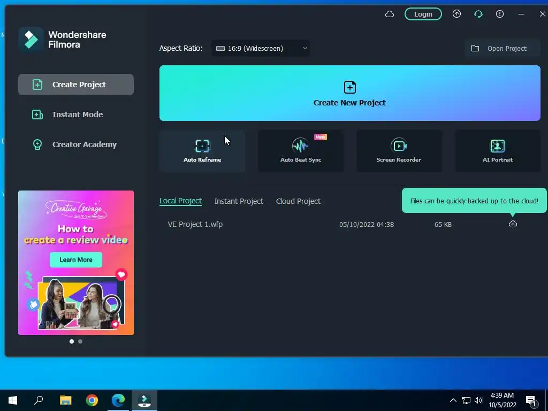Launch the Screen Recorder tool

coord(399,151)
